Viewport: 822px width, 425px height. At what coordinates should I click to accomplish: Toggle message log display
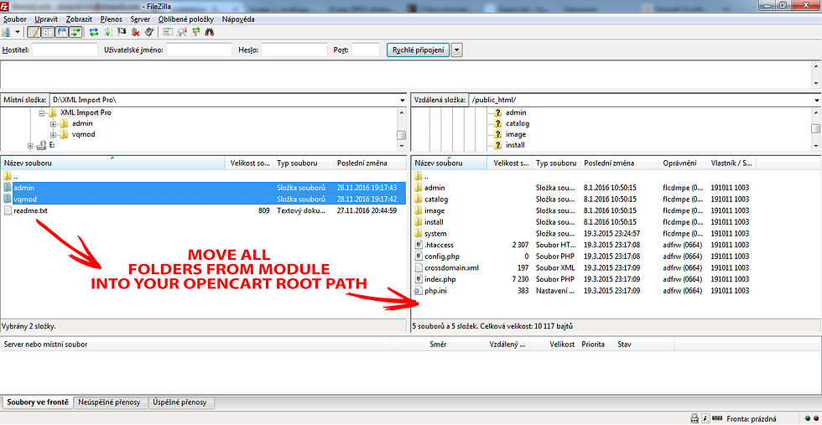(34, 32)
